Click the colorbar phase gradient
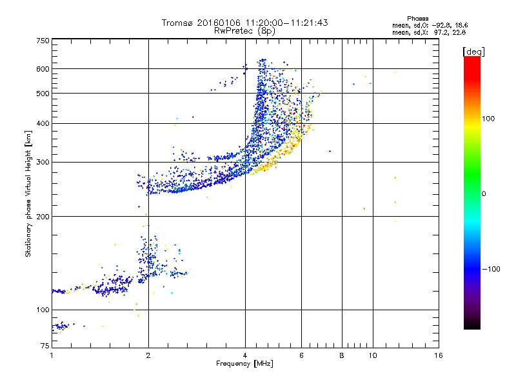 472,192
